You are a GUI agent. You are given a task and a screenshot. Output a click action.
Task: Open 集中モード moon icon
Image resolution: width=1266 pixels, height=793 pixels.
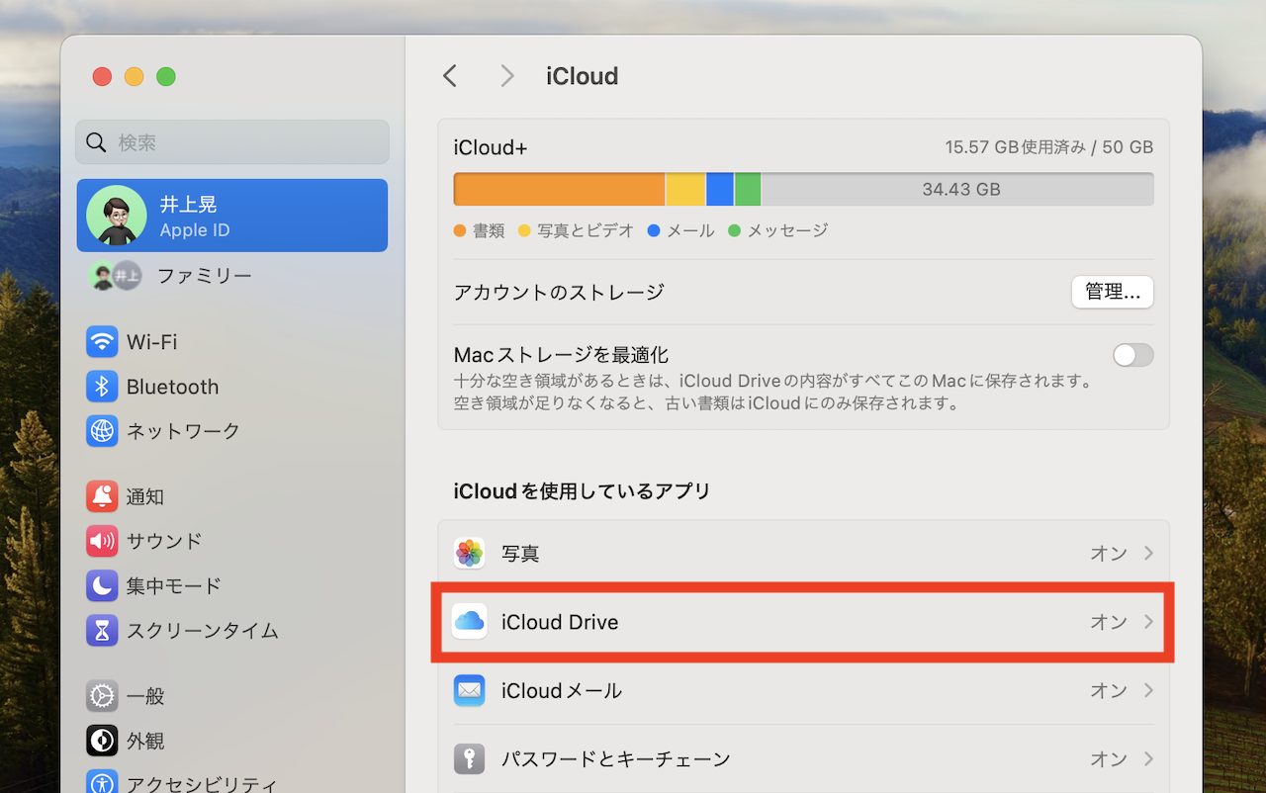click(102, 586)
